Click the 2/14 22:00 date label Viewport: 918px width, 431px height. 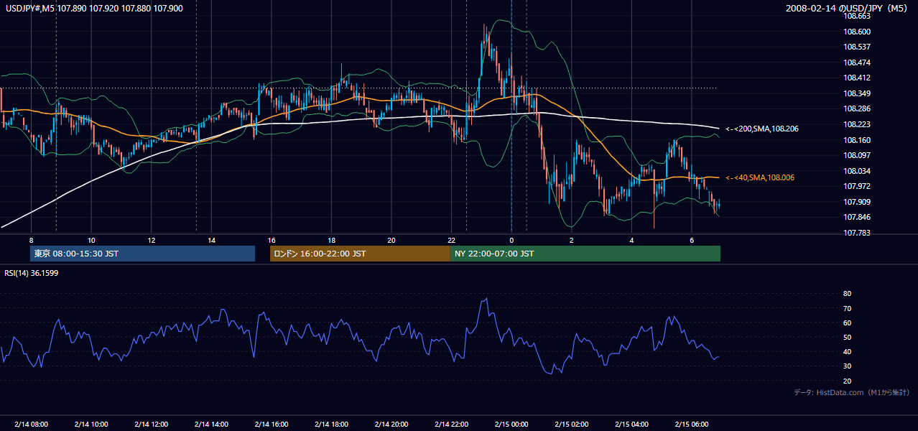[x=451, y=425]
